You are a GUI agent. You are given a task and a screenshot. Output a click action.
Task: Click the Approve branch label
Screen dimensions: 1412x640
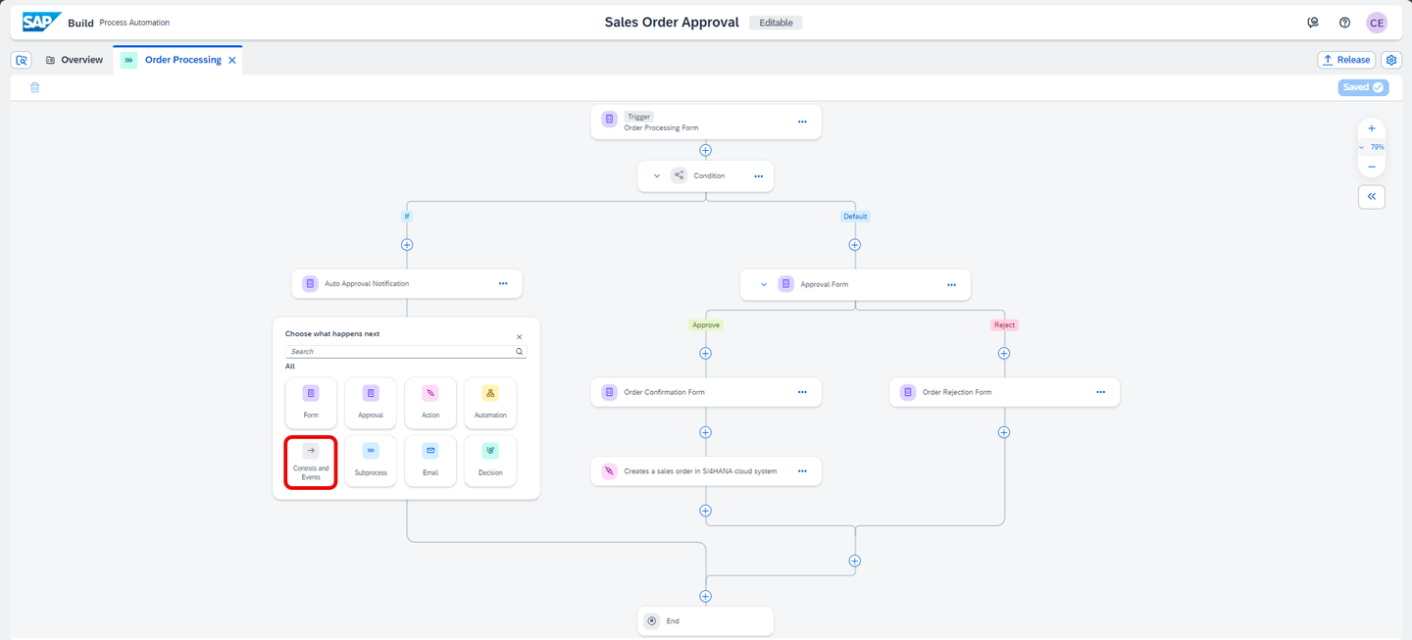click(706, 324)
